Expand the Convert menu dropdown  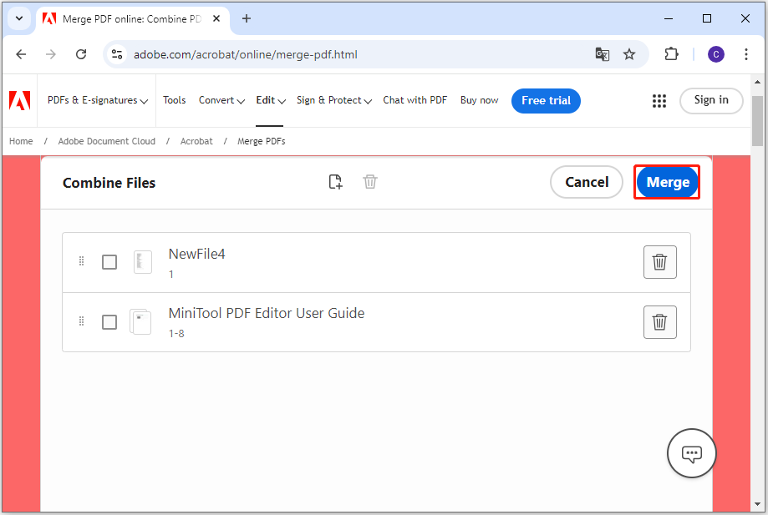221,100
